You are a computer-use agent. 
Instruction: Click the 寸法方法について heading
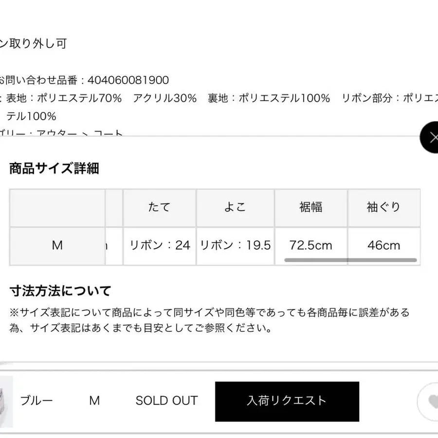[x=60, y=291]
